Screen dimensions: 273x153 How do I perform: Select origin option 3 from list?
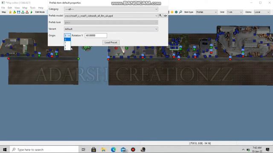click(67, 48)
